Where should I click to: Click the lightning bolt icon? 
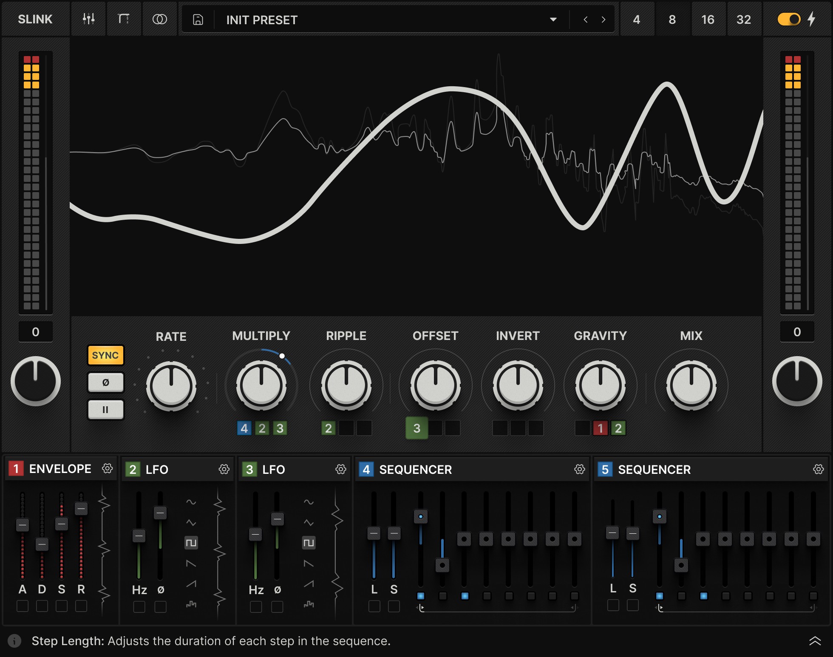tap(811, 19)
